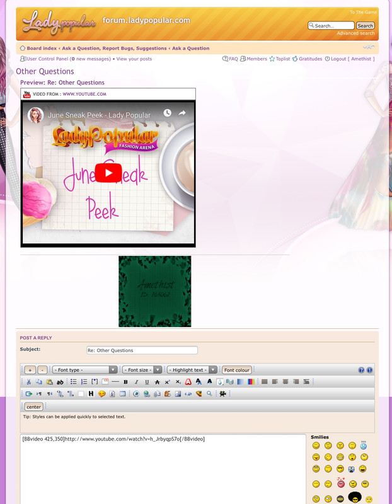
Task: Click the Cut scissors icon
Action: tap(28, 382)
